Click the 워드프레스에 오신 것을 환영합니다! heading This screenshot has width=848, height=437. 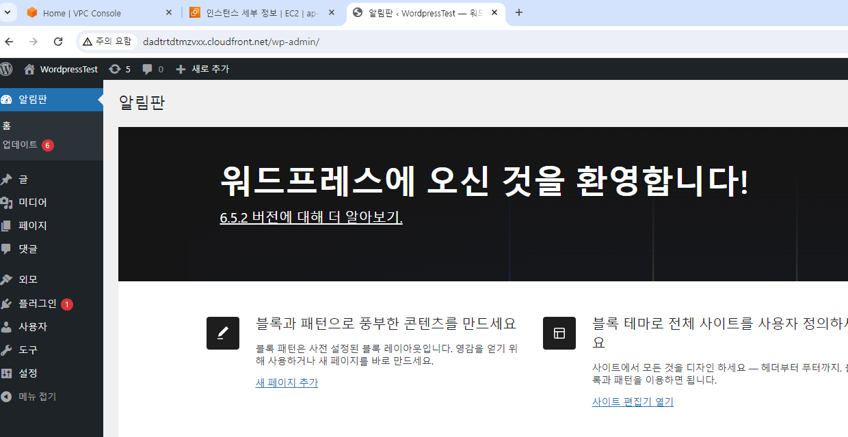tap(484, 181)
